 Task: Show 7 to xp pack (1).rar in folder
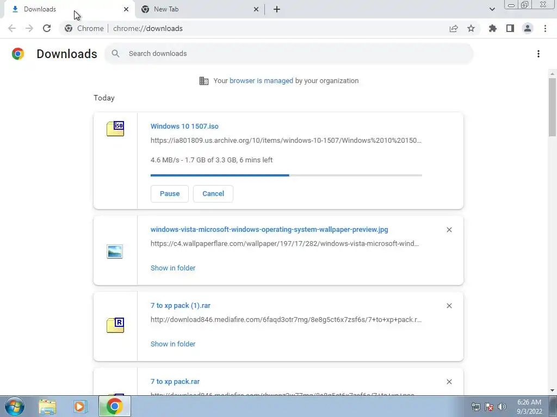(x=173, y=344)
